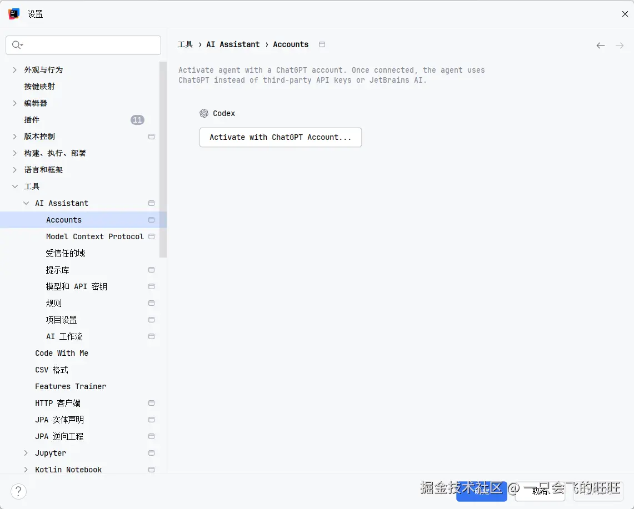
Task: Collapse the 工具 section
Action: point(15,187)
